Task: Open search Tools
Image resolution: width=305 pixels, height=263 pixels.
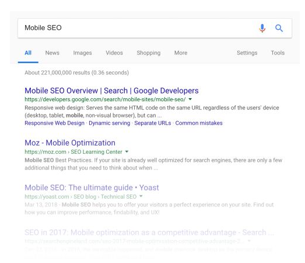Action: (278, 53)
